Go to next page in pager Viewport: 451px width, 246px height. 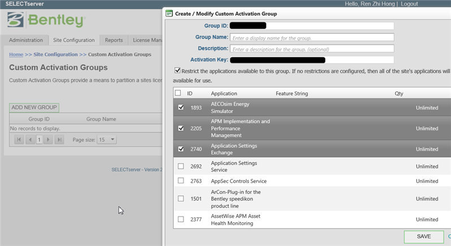click(48, 139)
